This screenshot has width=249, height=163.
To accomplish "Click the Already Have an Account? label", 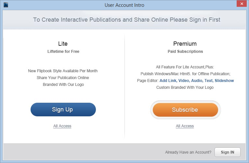I will click(x=188, y=152).
